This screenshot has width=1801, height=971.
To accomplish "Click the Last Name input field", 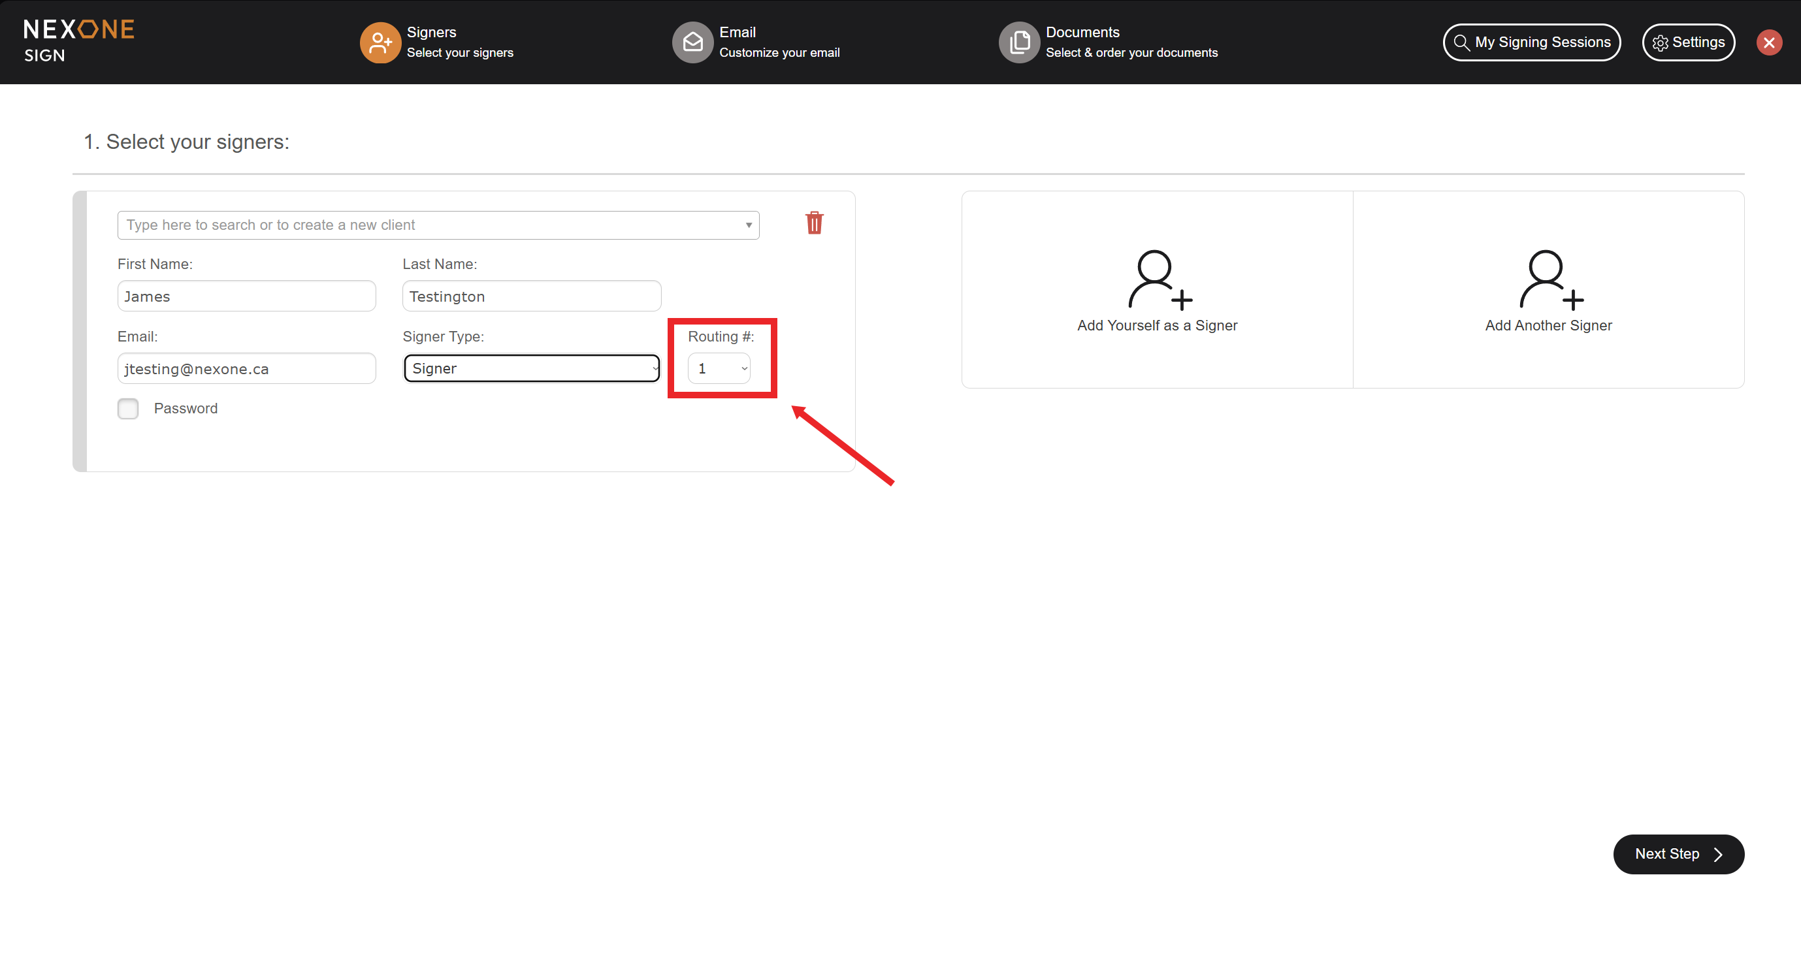I will [531, 296].
